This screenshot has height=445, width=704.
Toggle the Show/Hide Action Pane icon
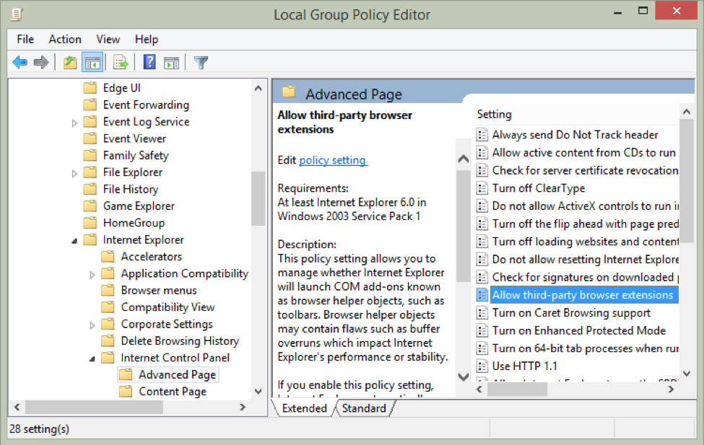pos(171,62)
